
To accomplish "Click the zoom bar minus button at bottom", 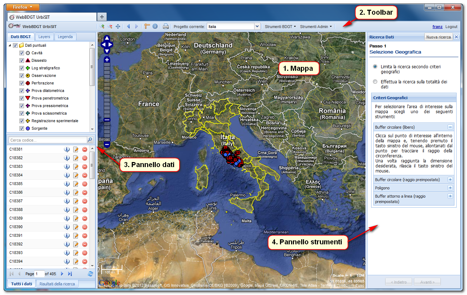I will [x=107, y=144].
